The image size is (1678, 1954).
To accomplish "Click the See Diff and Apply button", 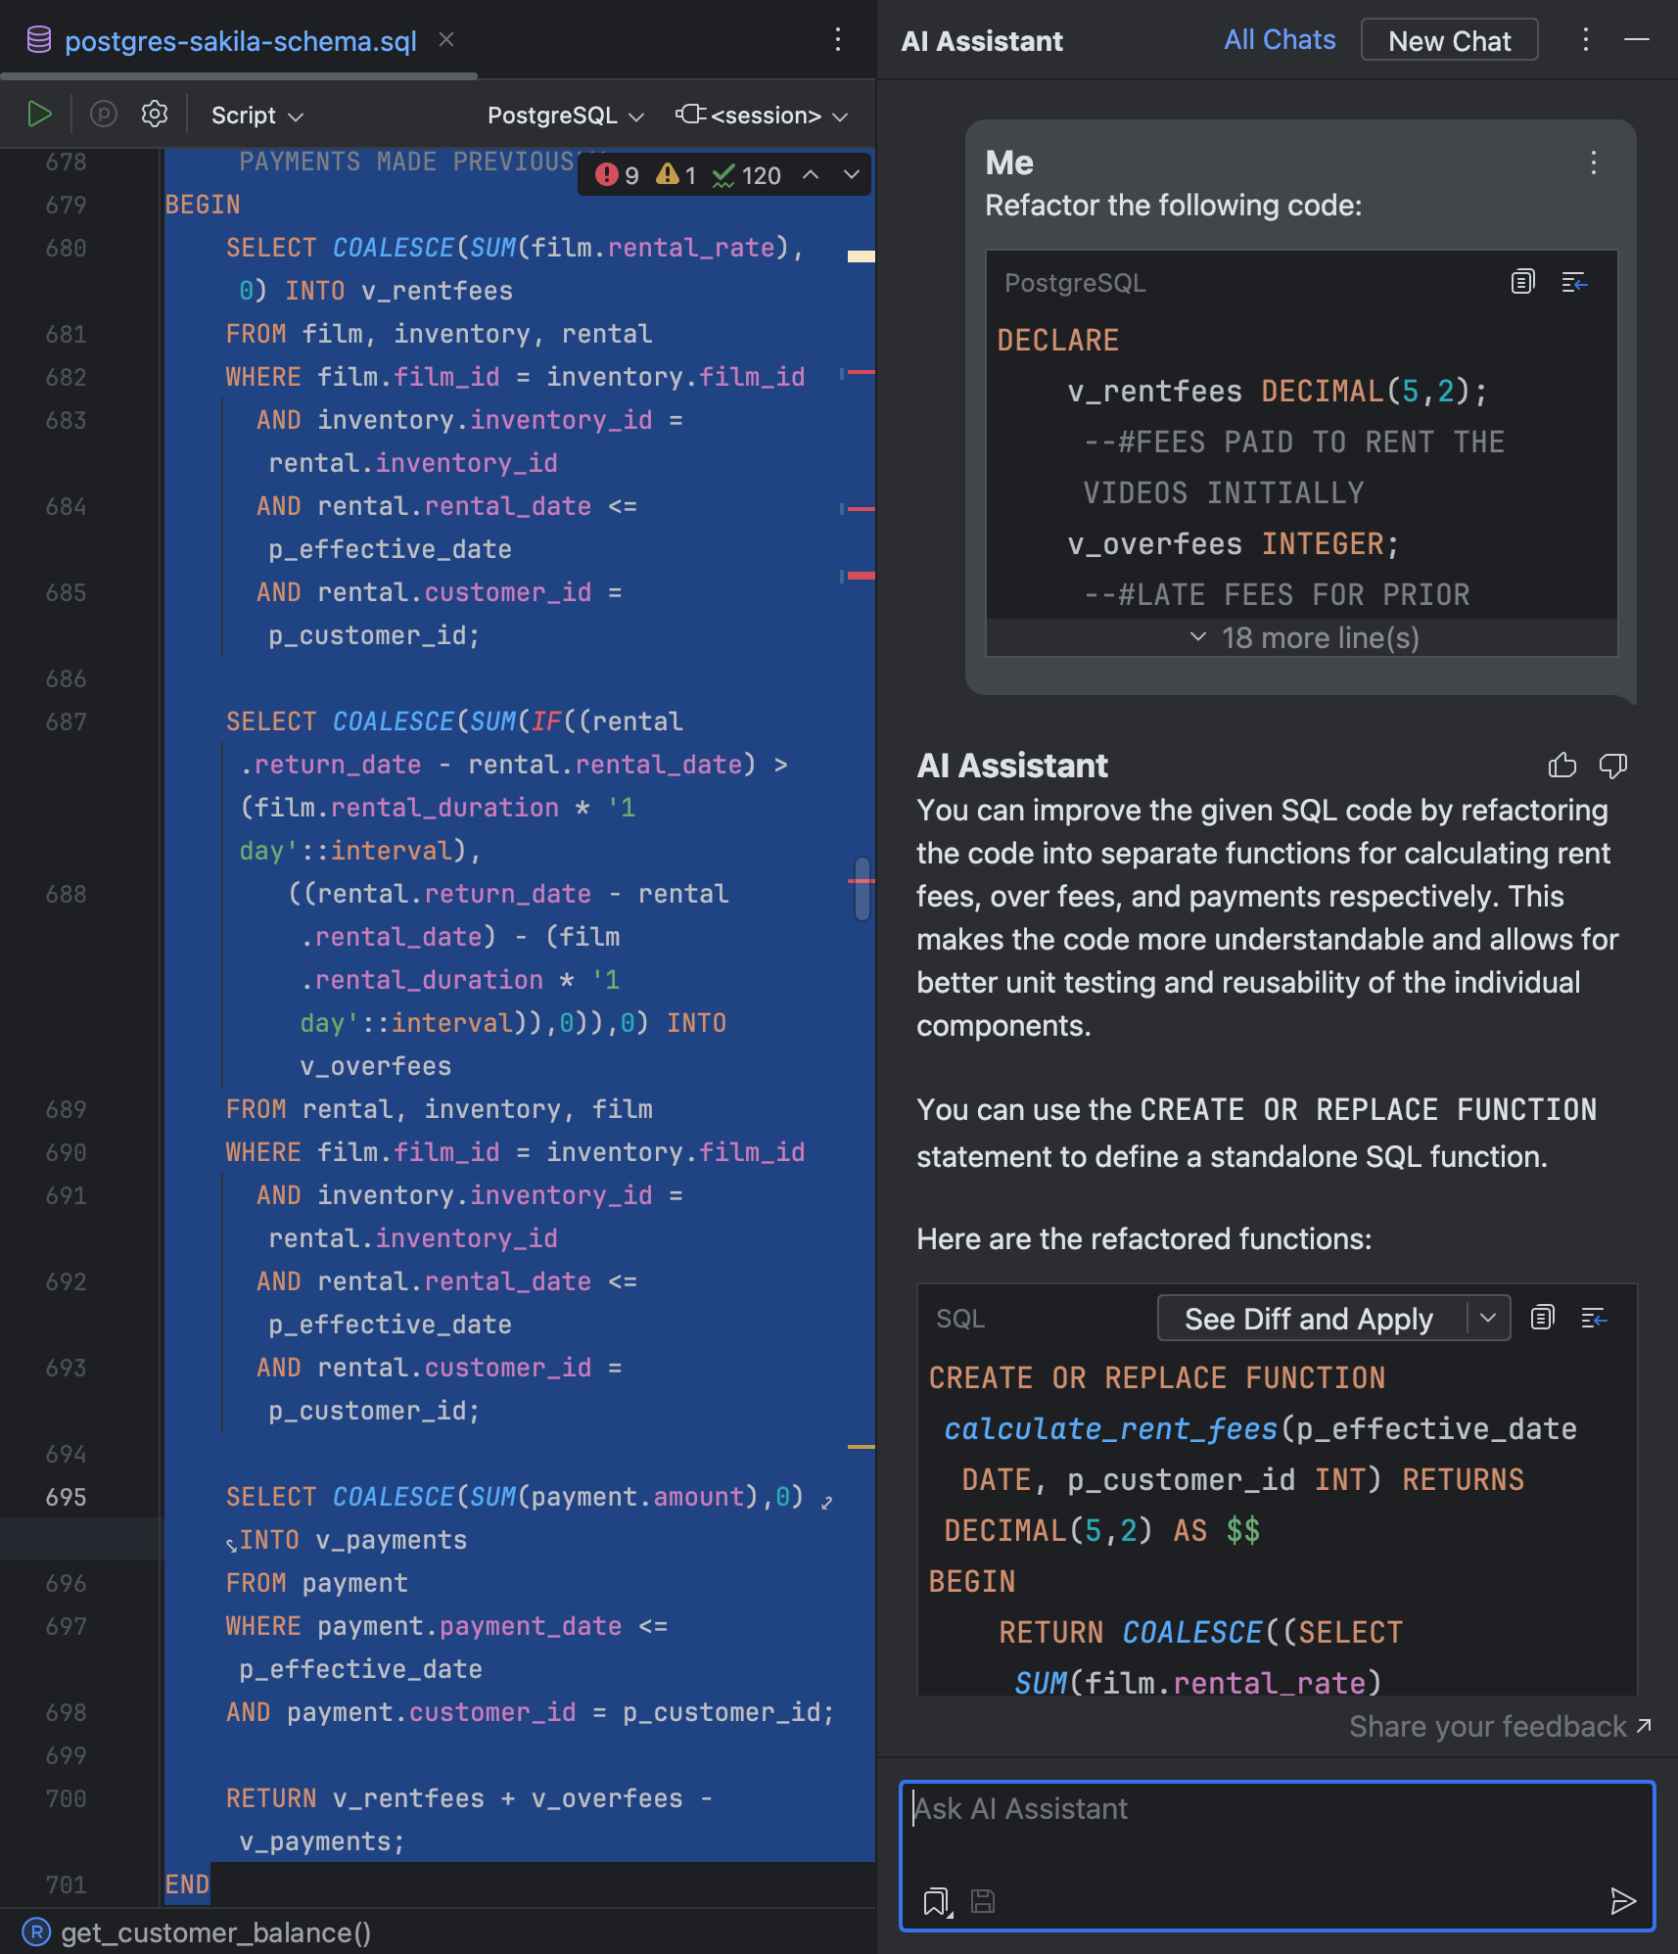I will (x=1308, y=1319).
